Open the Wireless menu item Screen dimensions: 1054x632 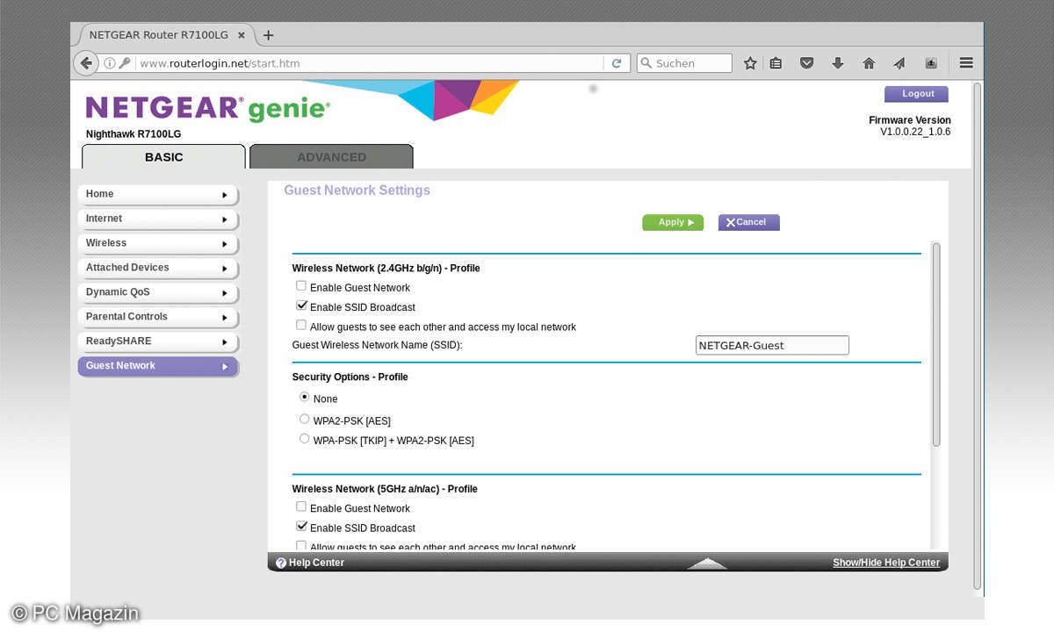[158, 243]
